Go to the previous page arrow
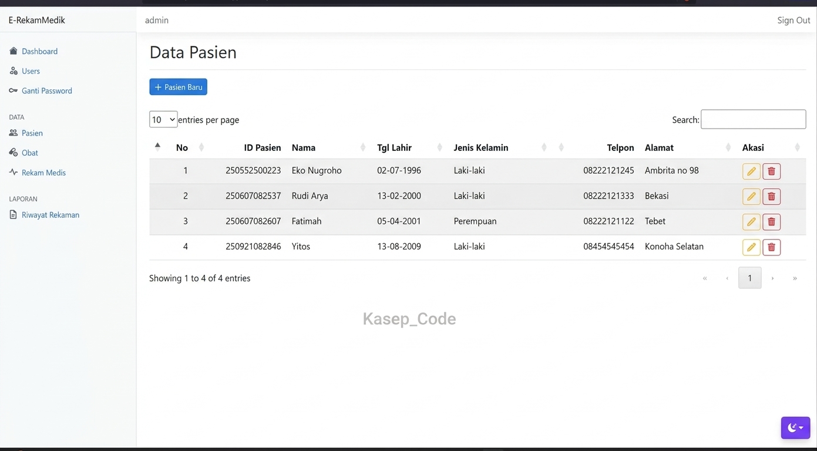This screenshot has height=451, width=817. coord(727,278)
